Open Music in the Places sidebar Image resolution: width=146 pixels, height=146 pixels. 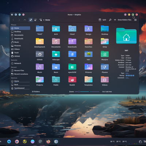pos(20,42)
